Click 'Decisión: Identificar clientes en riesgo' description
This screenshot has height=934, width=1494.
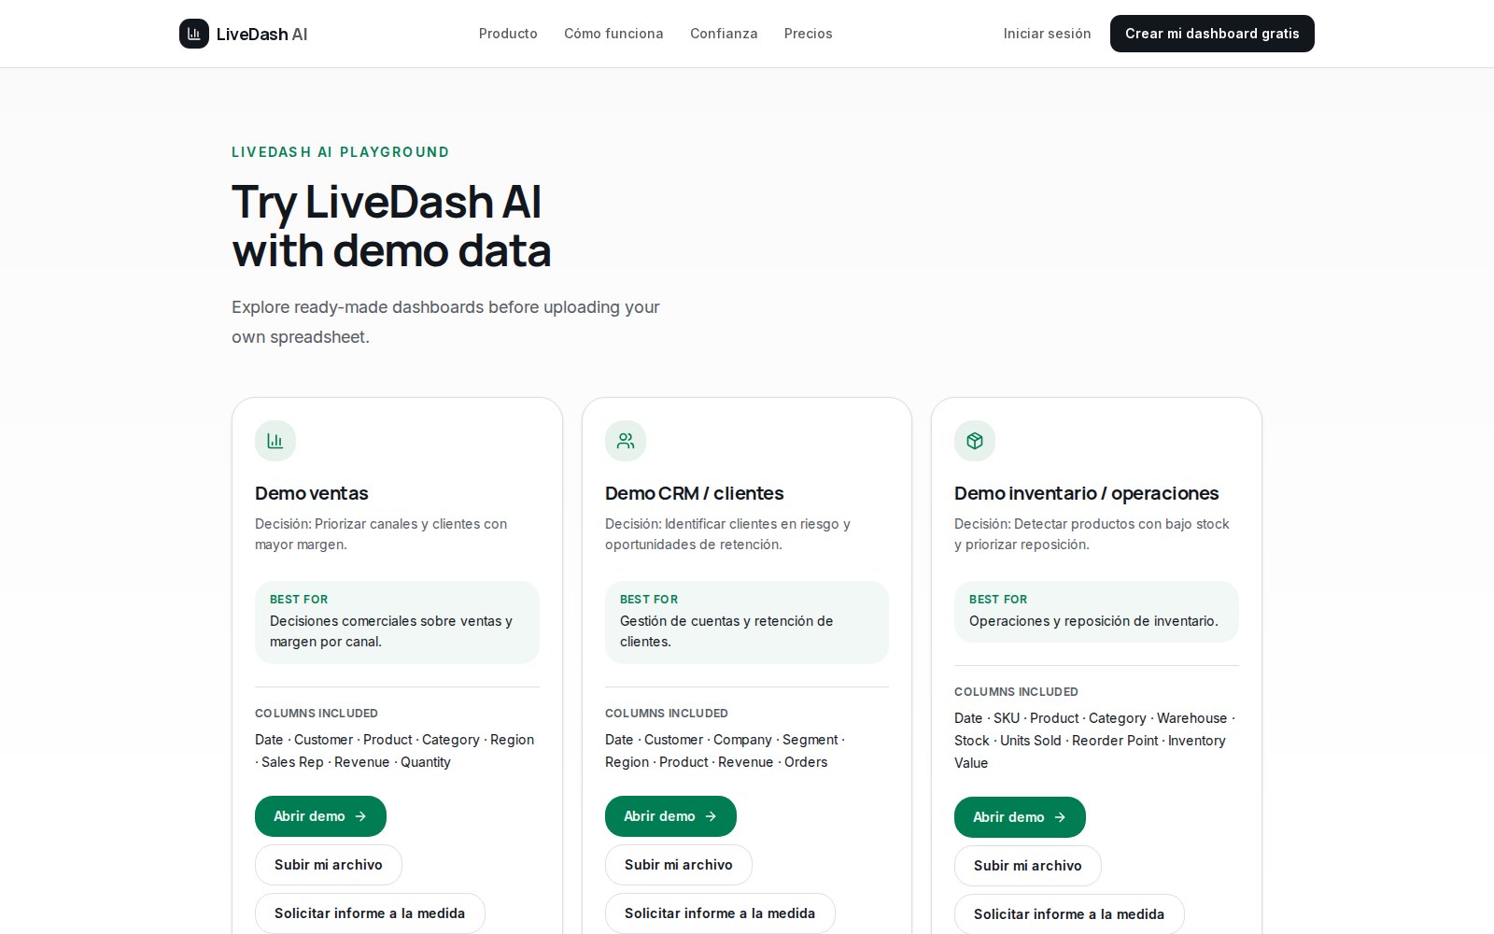click(x=727, y=534)
